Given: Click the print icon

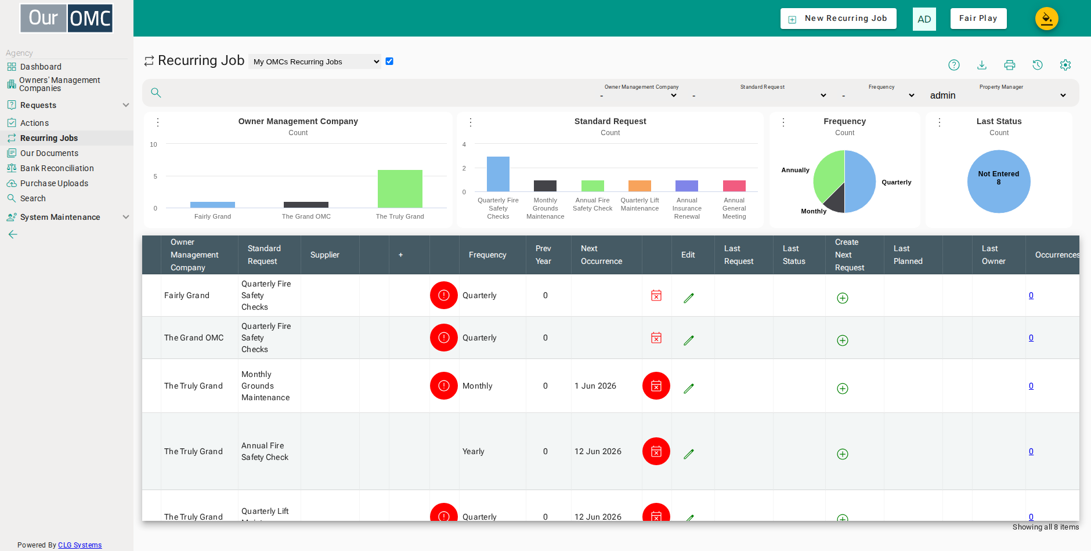Looking at the screenshot, I should (x=1010, y=65).
